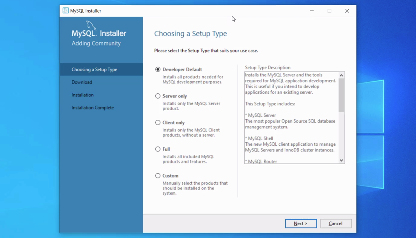This screenshot has height=238, width=416.
Task: Click the description scrollbar thumb
Action: click(341, 95)
